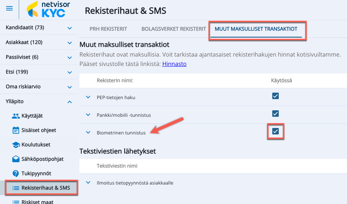The height and width of the screenshot is (204, 347).
Task: Click the Tukipyynnöt question mark icon
Action: pos(16,173)
